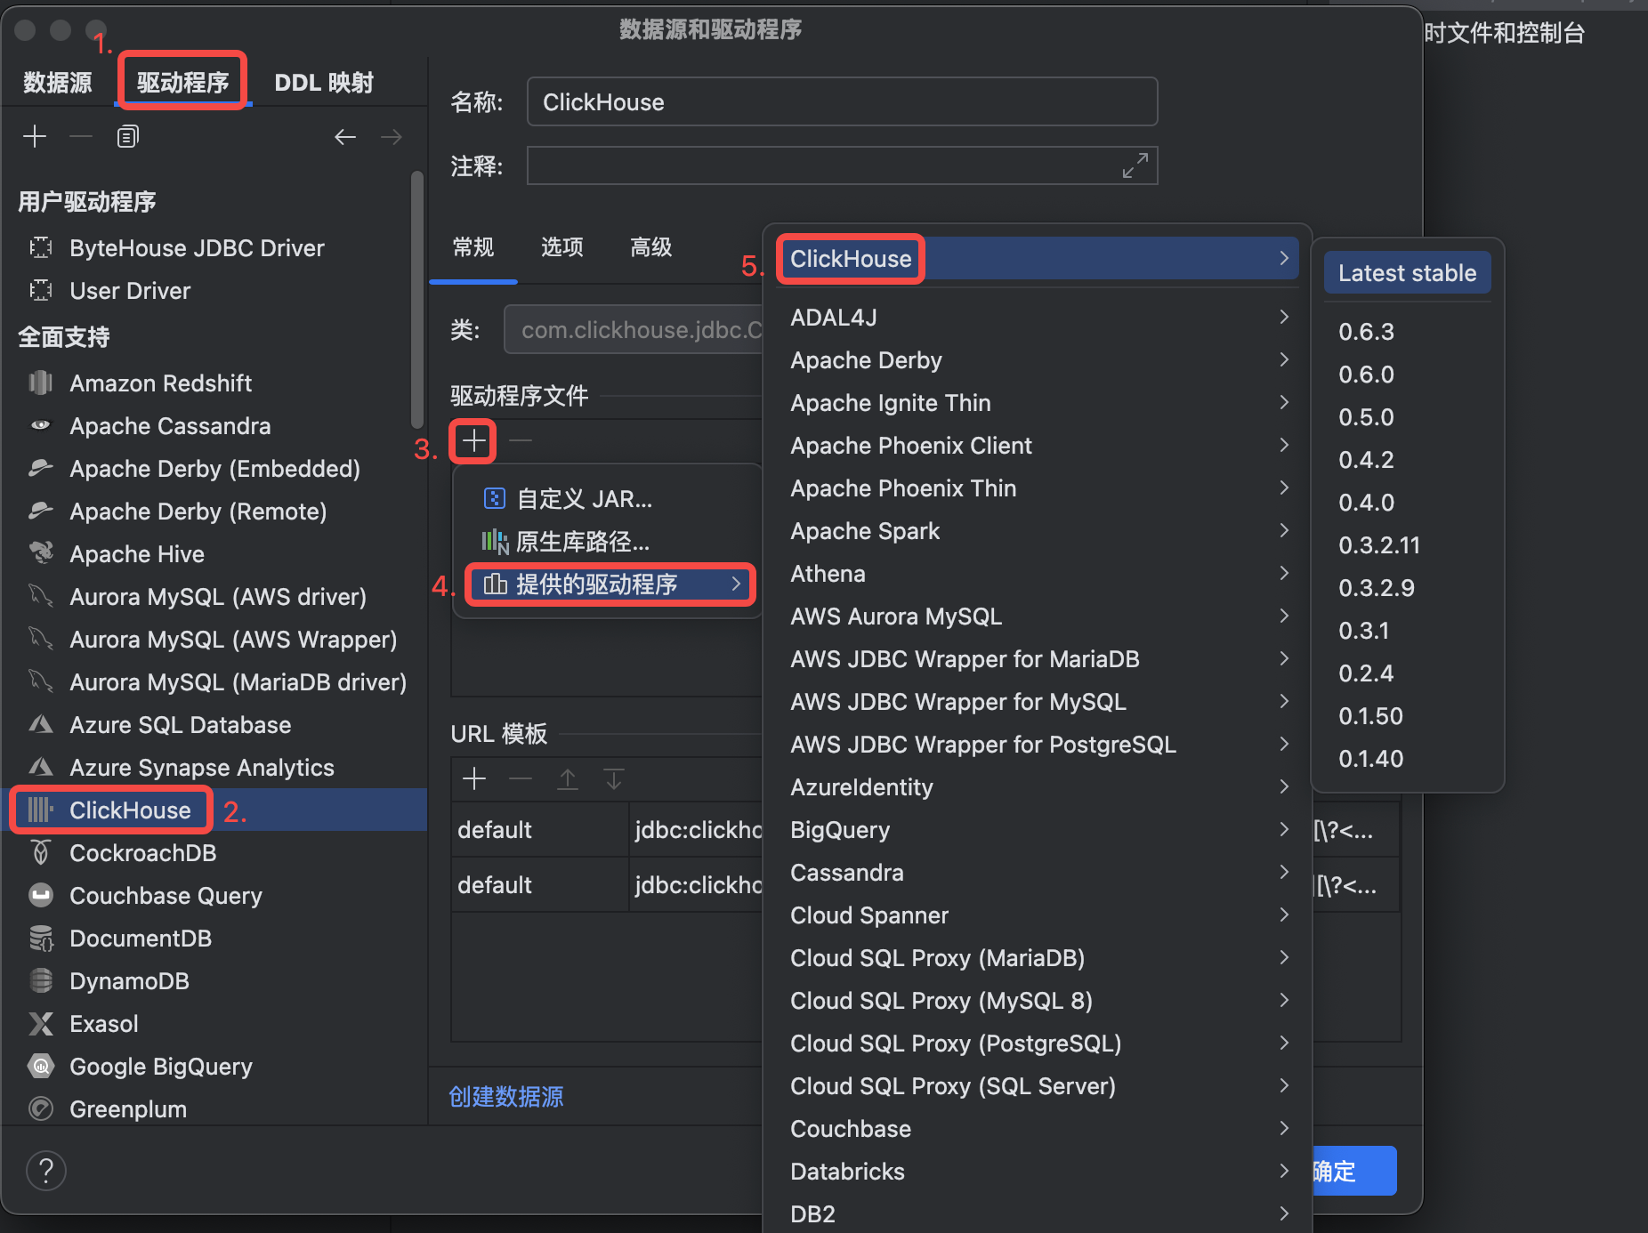1648x1233 pixels.
Task: Select driver version 0.3.2.11
Action: [1408, 544]
